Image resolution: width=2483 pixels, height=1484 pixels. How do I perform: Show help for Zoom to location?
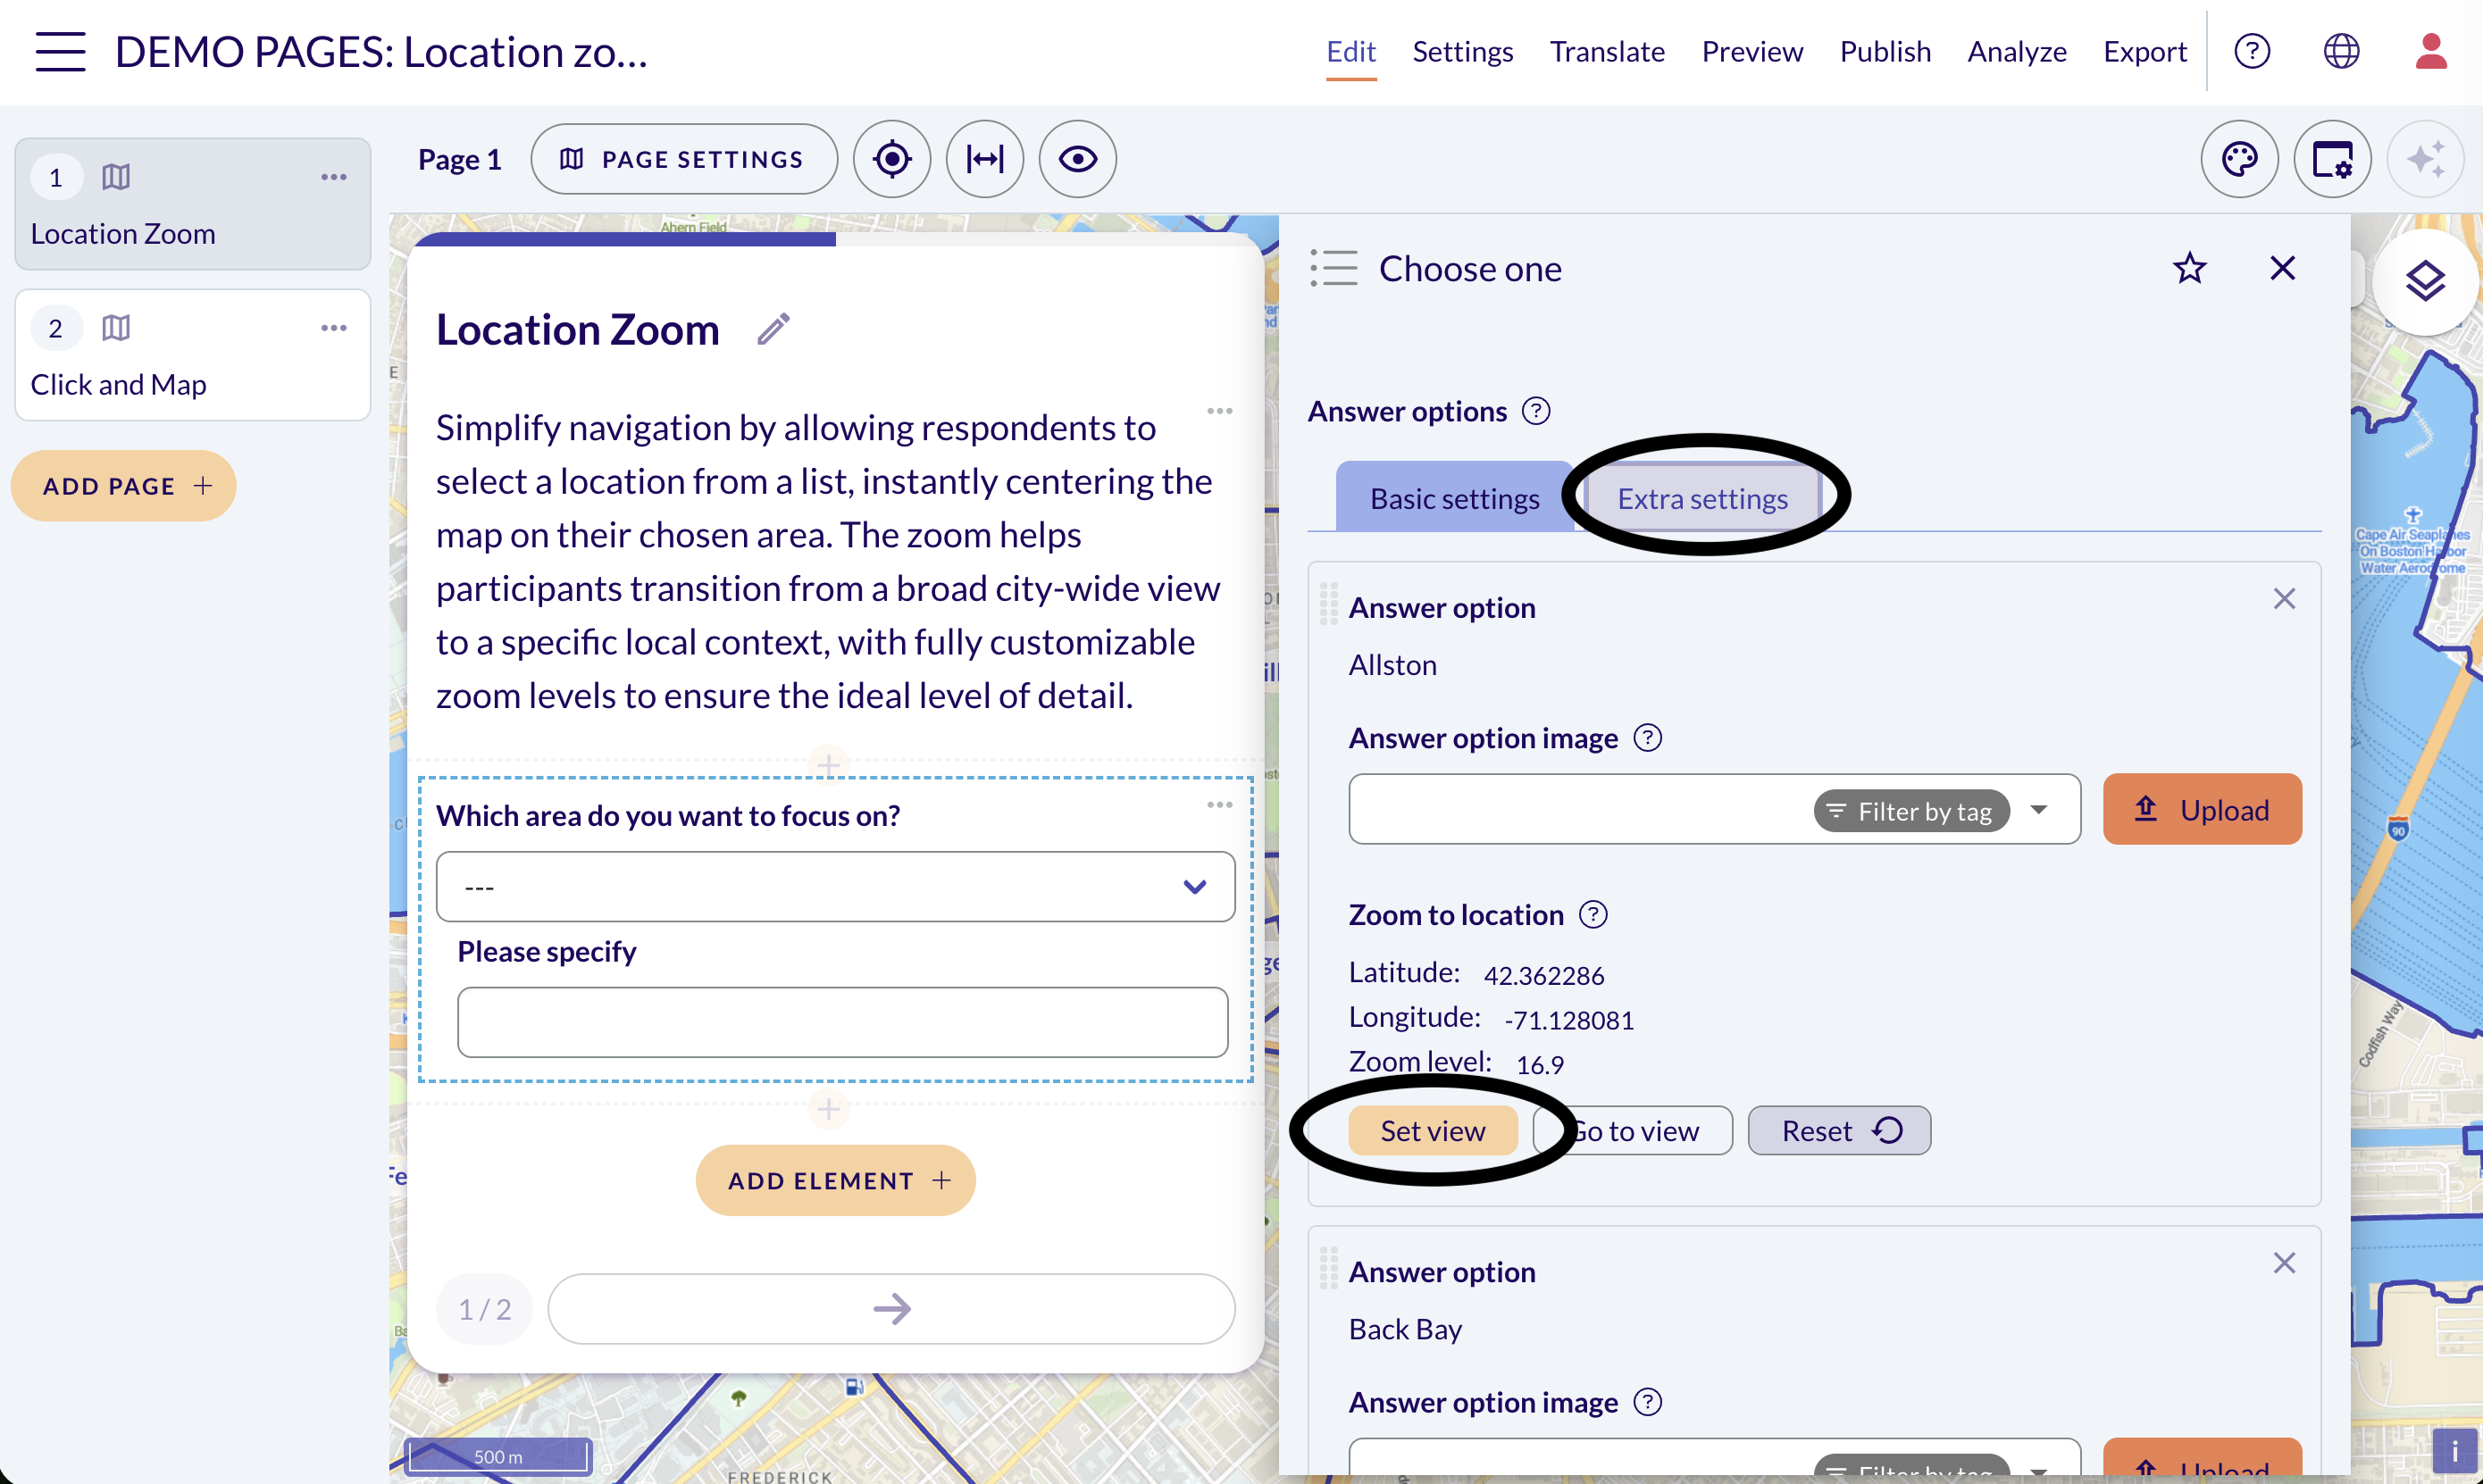pyautogui.click(x=1593, y=915)
